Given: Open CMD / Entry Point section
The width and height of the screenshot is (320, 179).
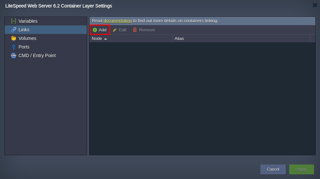Looking at the screenshot, I should tap(46, 55).
